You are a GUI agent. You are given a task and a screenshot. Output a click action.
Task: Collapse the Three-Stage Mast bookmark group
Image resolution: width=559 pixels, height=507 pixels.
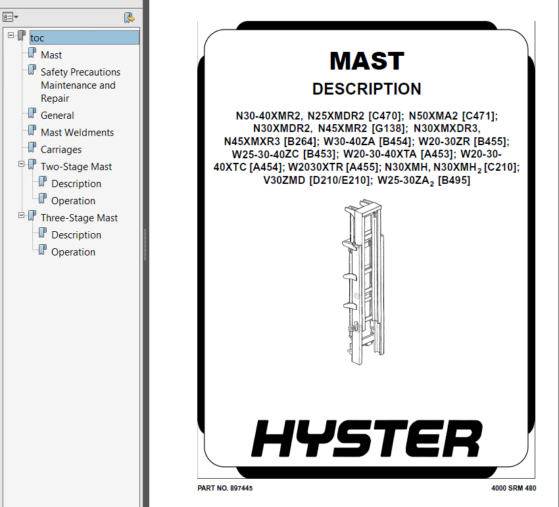pyautogui.click(x=22, y=215)
